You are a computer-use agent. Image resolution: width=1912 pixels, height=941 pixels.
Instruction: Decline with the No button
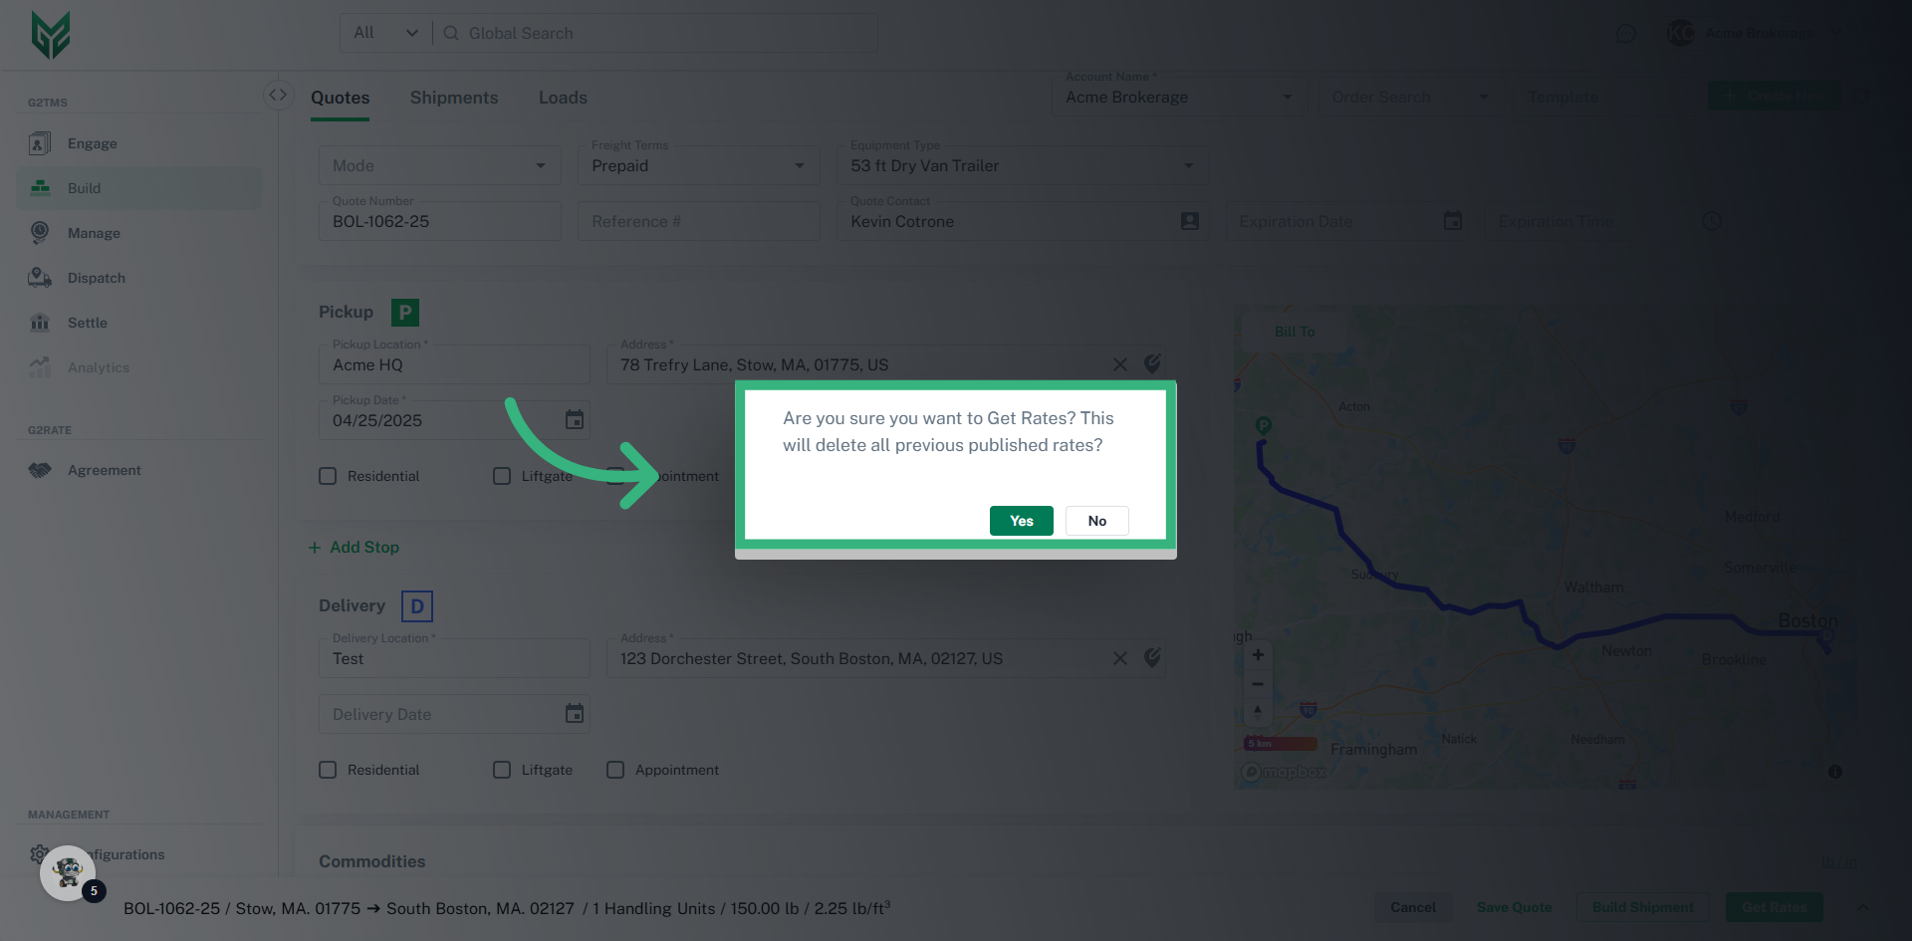coord(1097,521)
